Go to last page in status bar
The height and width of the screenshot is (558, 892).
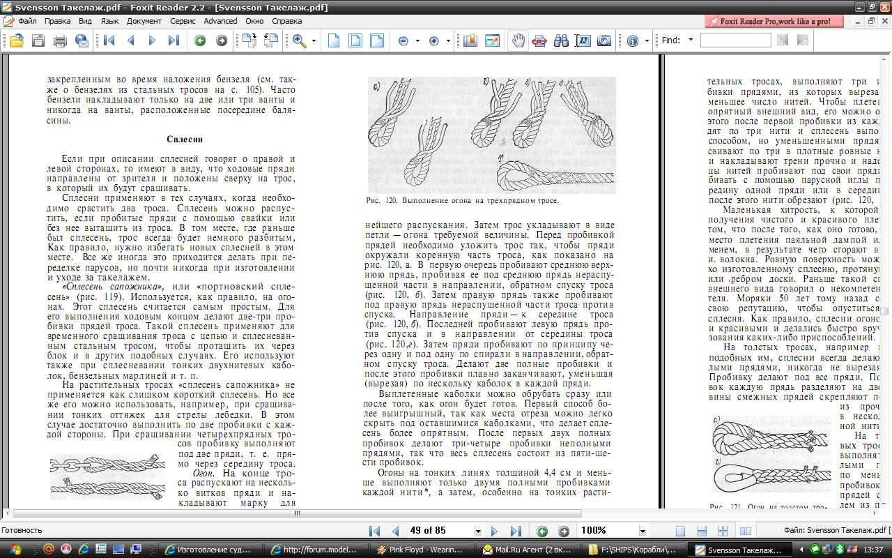pyautogui.click(x=516, y=531)
